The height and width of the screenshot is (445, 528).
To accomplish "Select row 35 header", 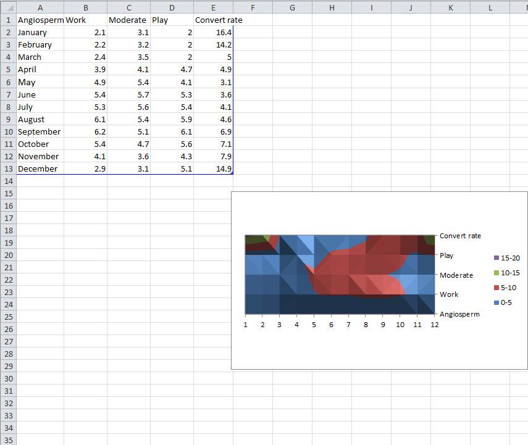I will (x=8, y=440).
